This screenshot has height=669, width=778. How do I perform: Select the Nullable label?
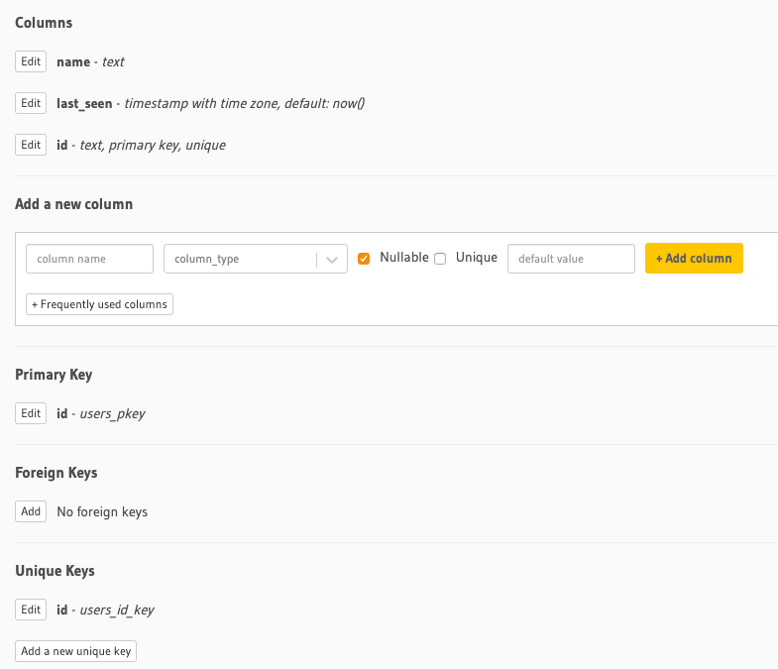coord(404,258)
